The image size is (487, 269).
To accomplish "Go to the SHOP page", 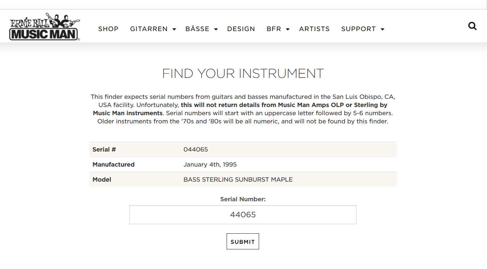I will coord(108,29).
